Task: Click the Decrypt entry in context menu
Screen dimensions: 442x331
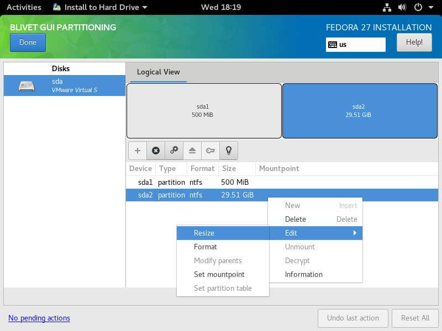Action: 315,260
